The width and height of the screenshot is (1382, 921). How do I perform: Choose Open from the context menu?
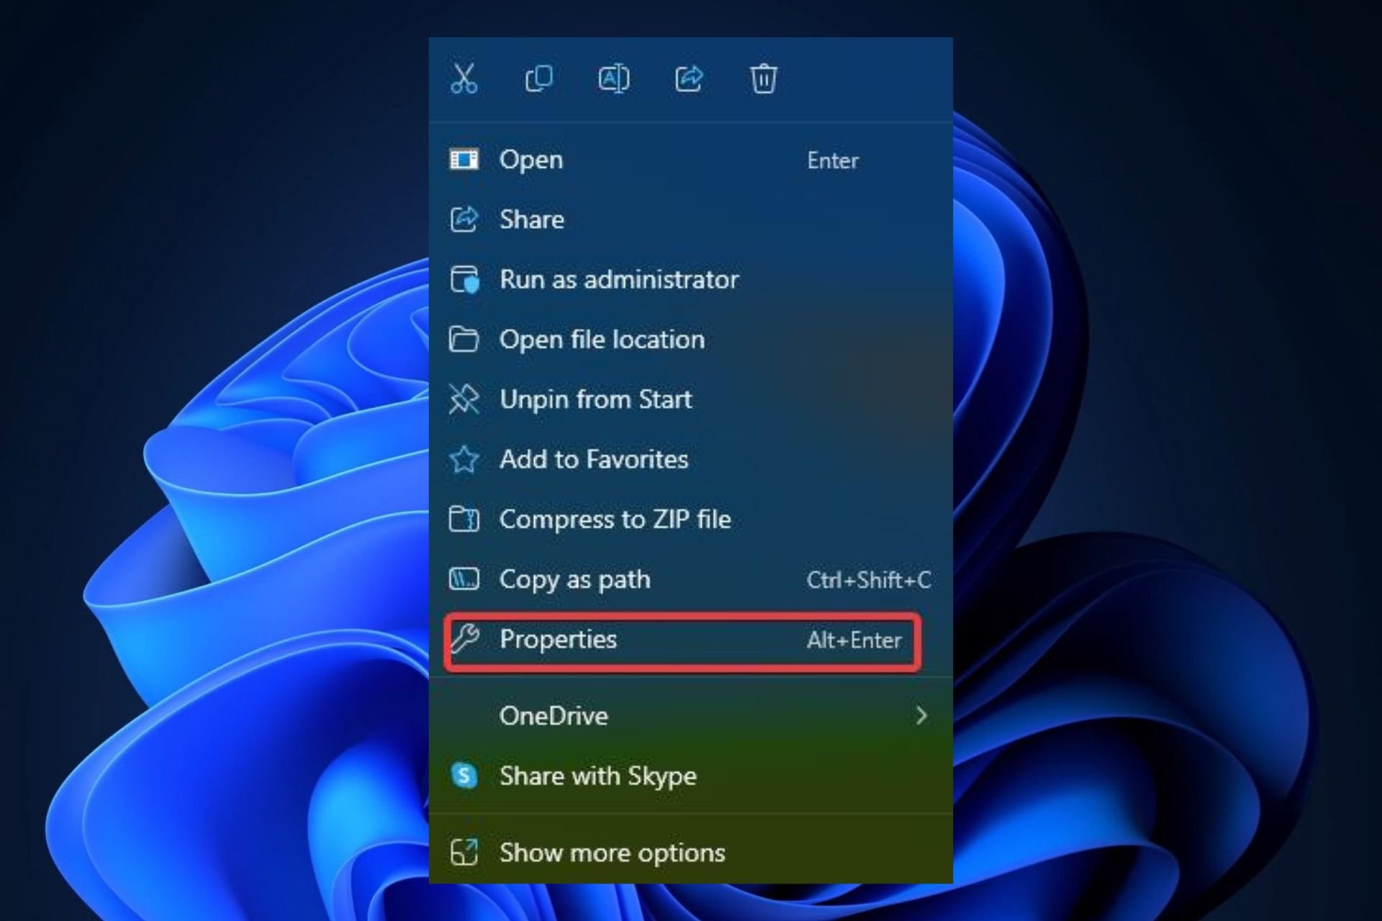coord(691,160)
